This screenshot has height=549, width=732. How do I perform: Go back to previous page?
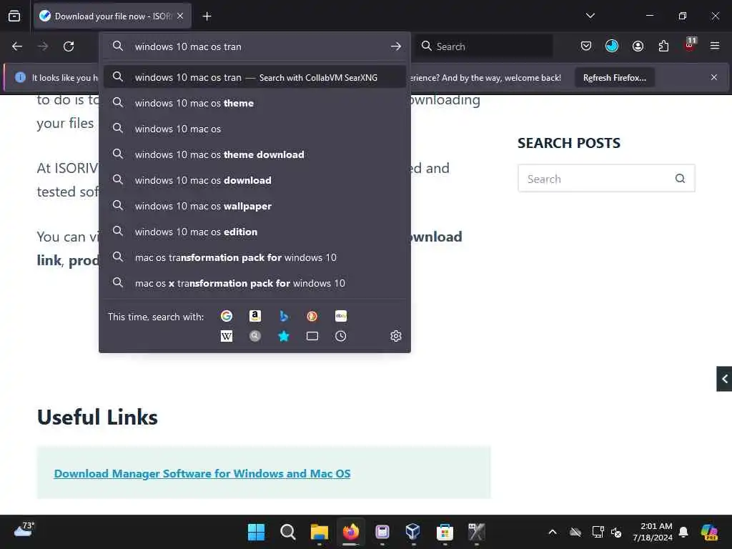[x=17, y=46]
